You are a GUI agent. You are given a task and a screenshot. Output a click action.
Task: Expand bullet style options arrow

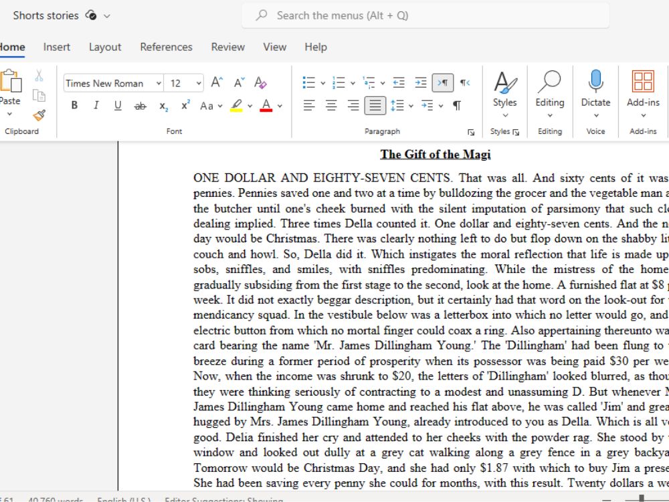(x=323, y=83)
